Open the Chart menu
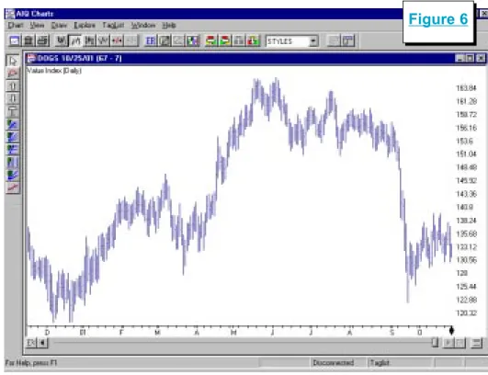The width and height of the screenshot is (488, 375). point(16,25)
